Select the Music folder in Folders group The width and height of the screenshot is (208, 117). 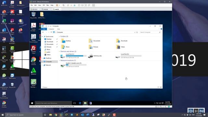(65, 47)
